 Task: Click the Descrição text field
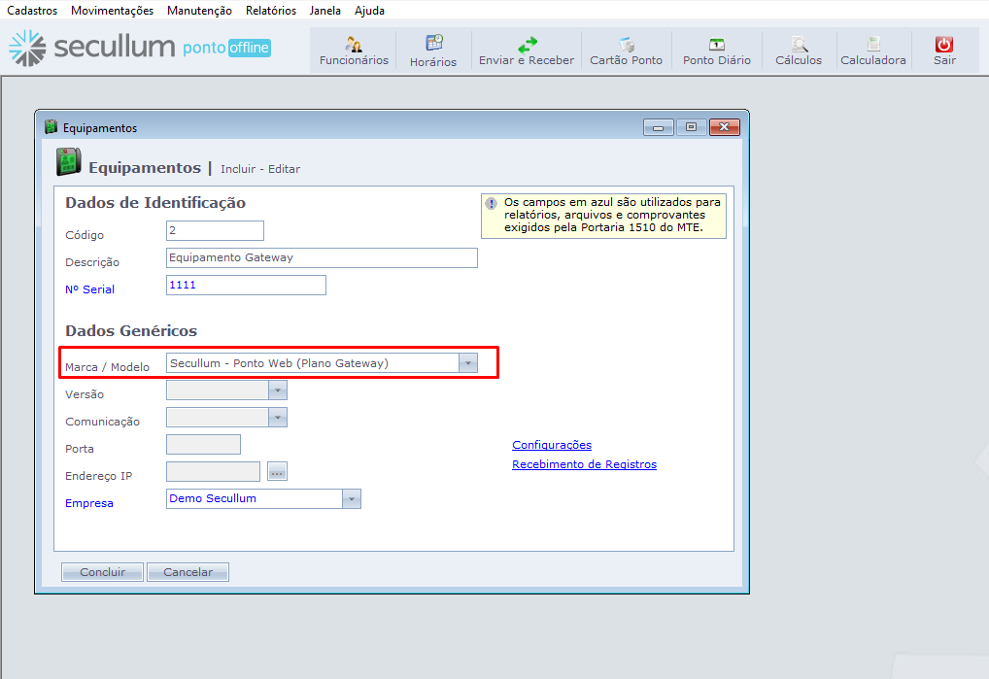[x=322, y=258]
